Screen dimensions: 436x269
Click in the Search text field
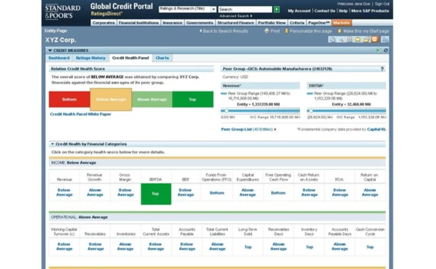(245, 9)
